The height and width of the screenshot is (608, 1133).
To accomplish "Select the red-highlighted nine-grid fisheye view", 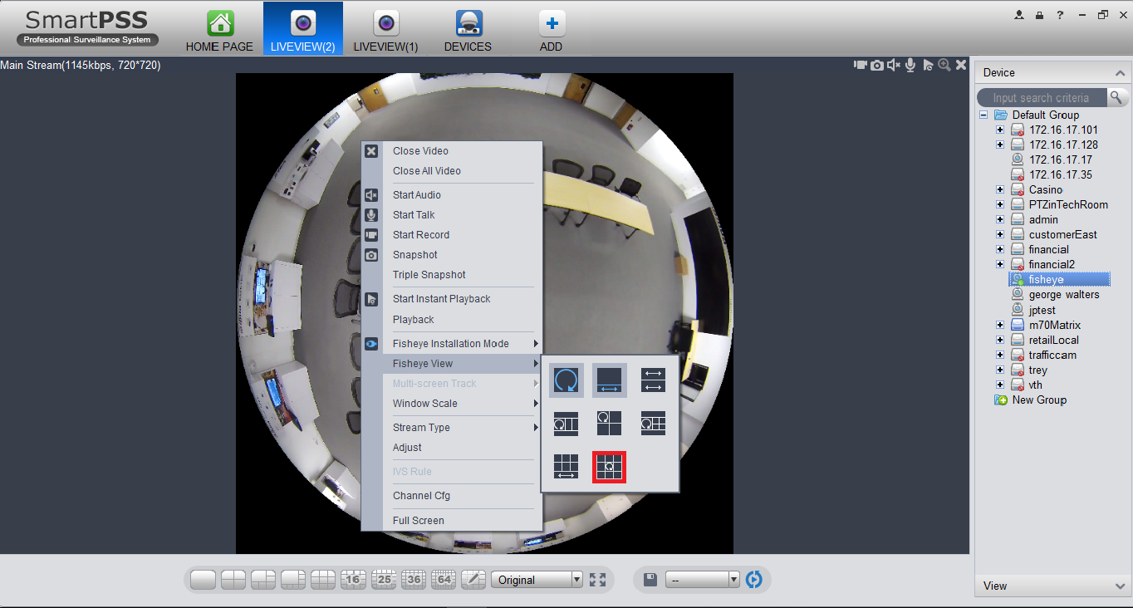I will [609, 467].
